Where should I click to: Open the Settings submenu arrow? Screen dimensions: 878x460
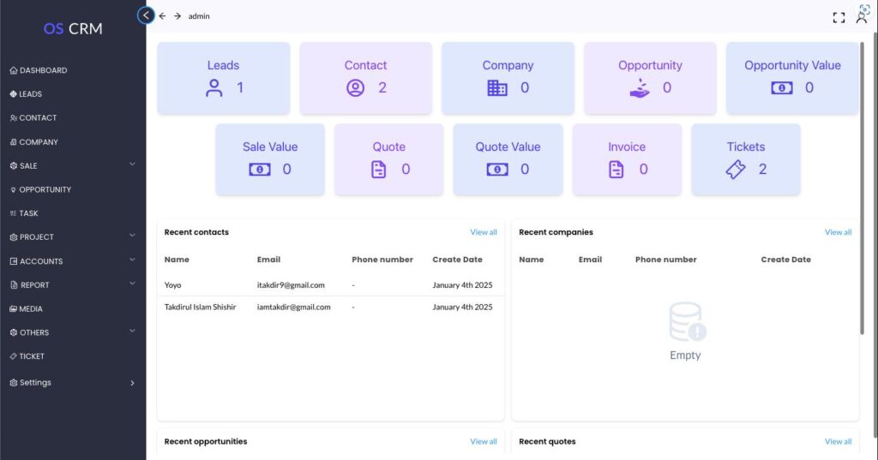[132, 384]
